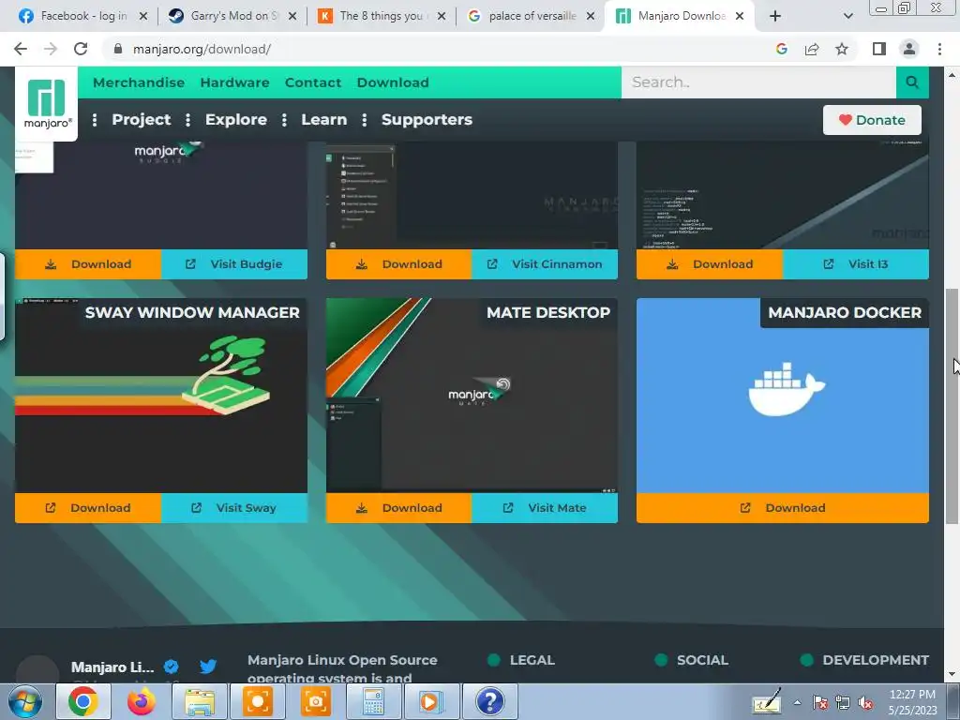Click the address bar URL
Screen dimensions: 960x720
click(202, 49)
